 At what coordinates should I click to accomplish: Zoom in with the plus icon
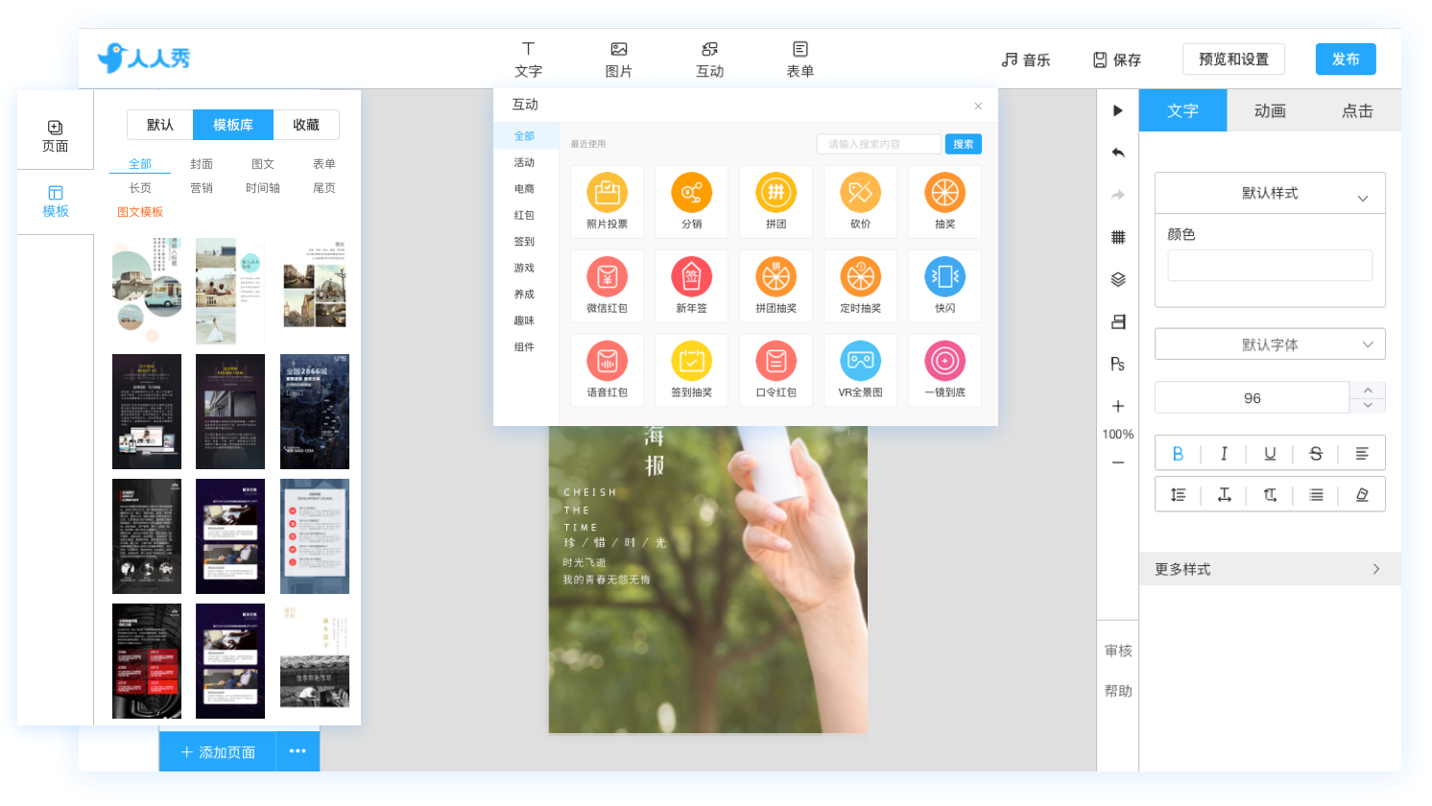pos(1117,406)
